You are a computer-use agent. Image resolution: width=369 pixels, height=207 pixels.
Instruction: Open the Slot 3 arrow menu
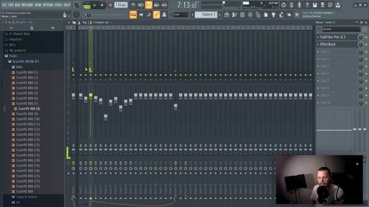pos(318,52)
